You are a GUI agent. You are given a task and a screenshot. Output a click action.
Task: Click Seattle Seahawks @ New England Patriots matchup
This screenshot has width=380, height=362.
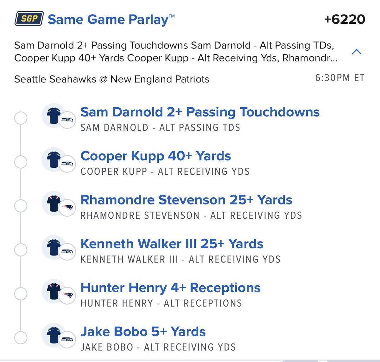tap(112, 79)
